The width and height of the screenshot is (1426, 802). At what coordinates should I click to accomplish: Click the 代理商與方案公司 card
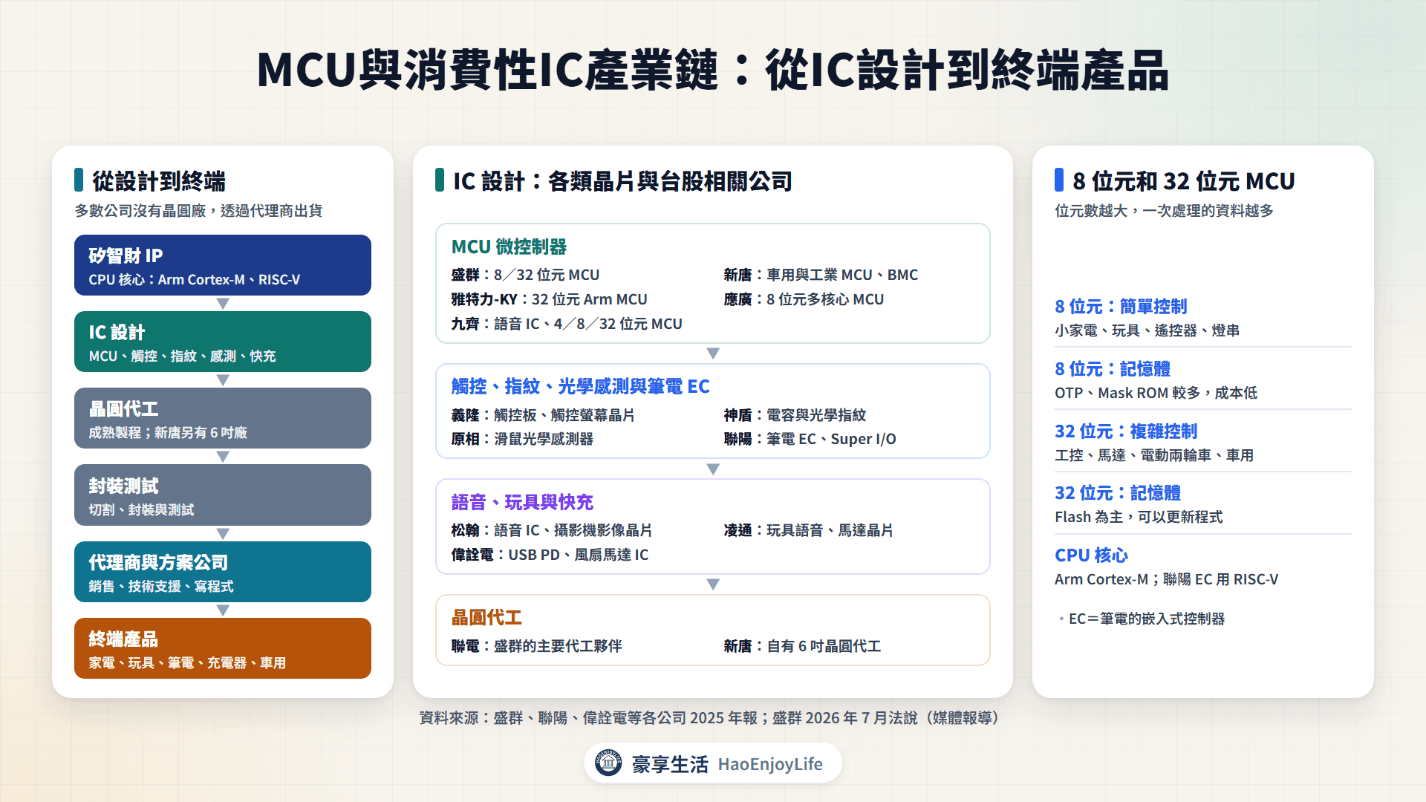223,572
